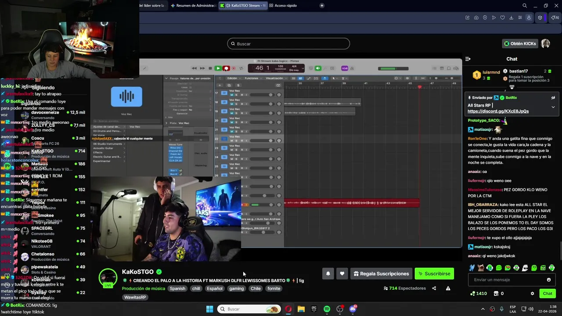562x316 pixels.
Task: Click the notification bell icon under stream
Action: click(x=328, y=274)
